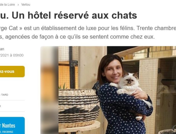The width and height of the screenshot is (176, 134).
Task: Open the article photo of woman holding cat
Action: 108,90
